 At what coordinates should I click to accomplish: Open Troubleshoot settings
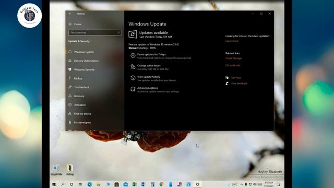(81, 87)
